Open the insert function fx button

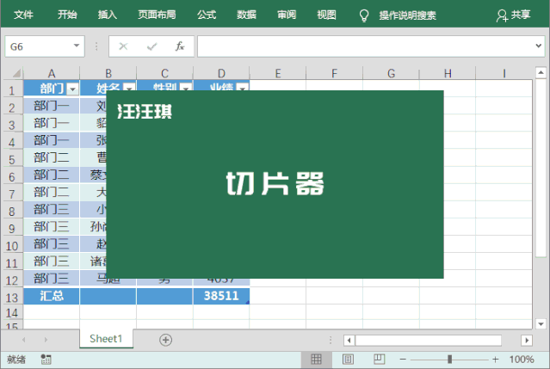180,46
